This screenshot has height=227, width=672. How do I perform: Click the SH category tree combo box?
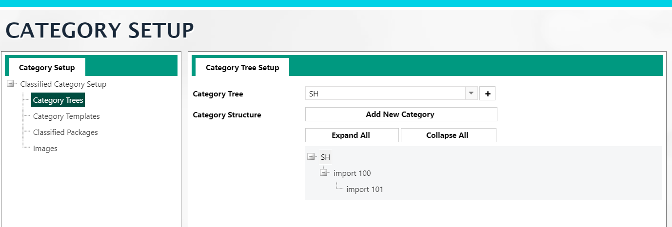(385, 94)
